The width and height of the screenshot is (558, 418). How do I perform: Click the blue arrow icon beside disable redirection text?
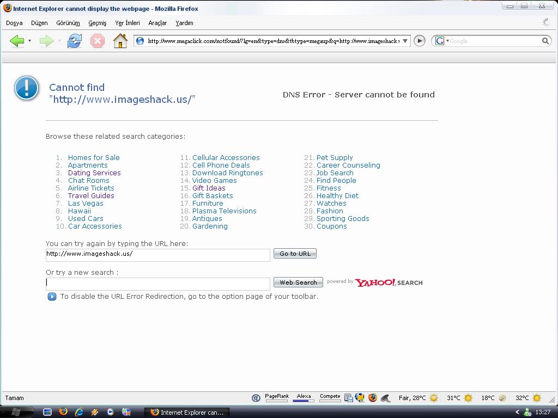pyautogui.click(x=52, y=297)
